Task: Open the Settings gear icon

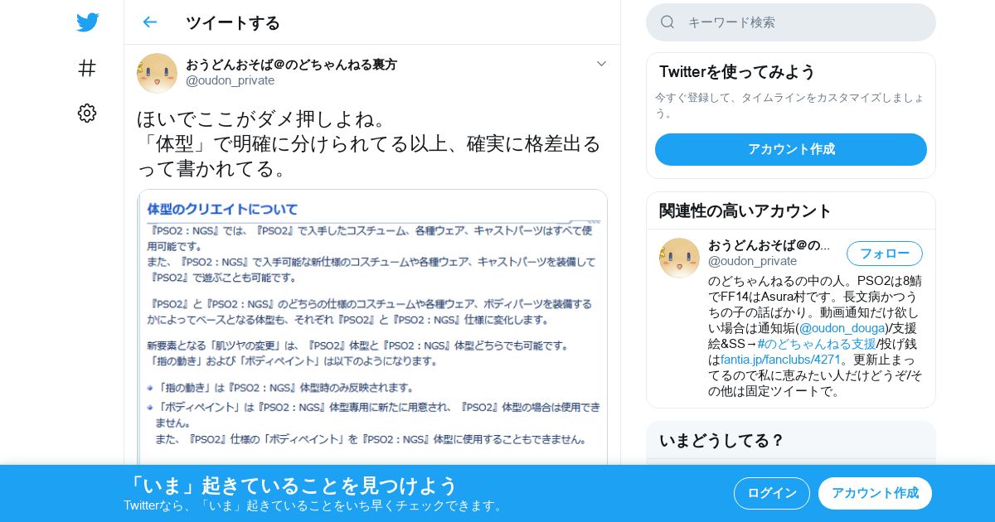Action: pos(87,114)
